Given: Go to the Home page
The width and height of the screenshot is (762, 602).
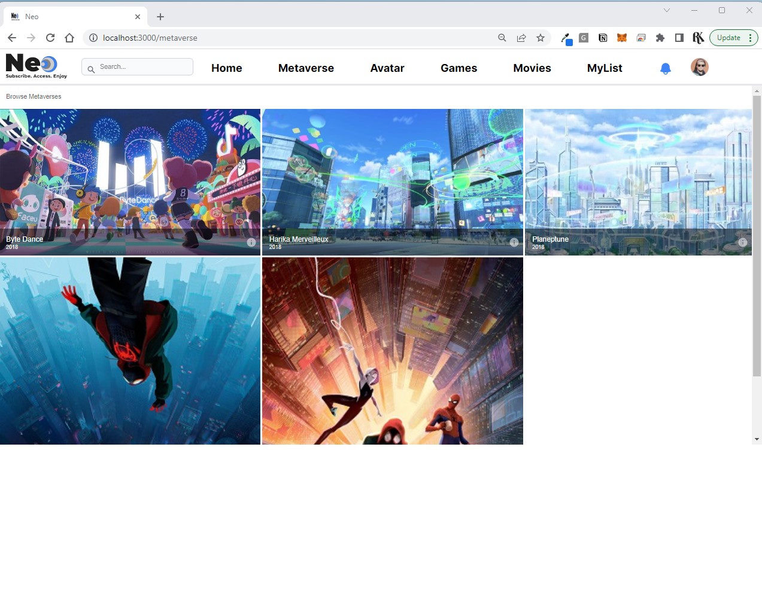Looking at the screenshot, I should point(227,68).
